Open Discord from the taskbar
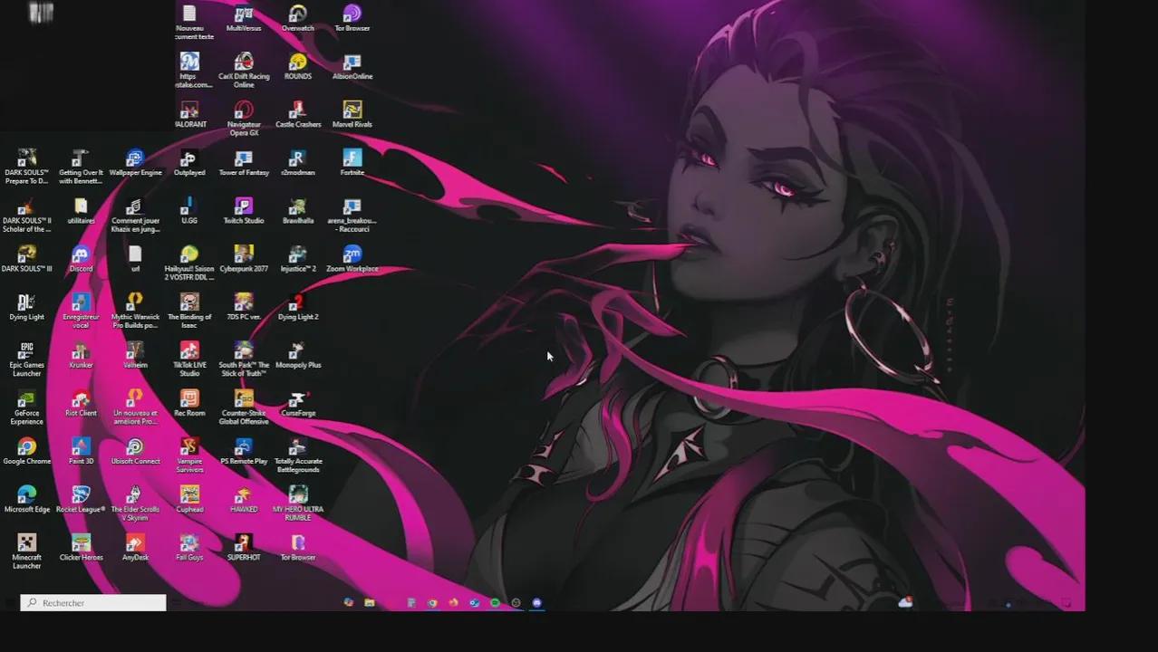 (x=536, y=603)
